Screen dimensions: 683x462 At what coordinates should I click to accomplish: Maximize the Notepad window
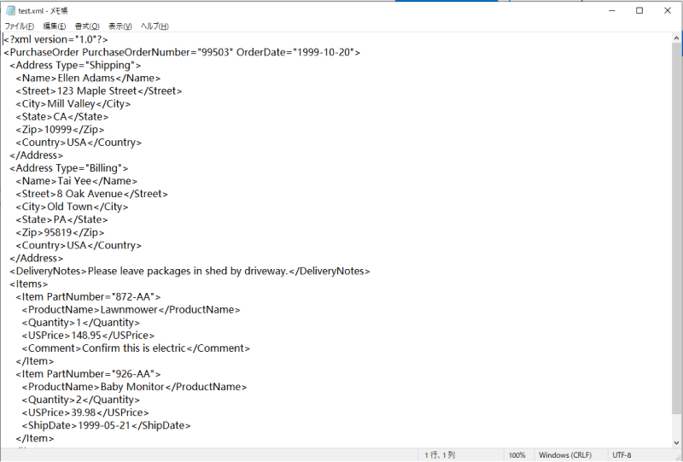pos(639,10)
